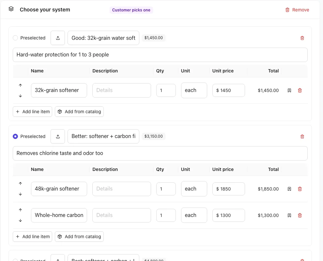Edit Hard-water protection description field
The image size is (323, 261).
[160, 55]
